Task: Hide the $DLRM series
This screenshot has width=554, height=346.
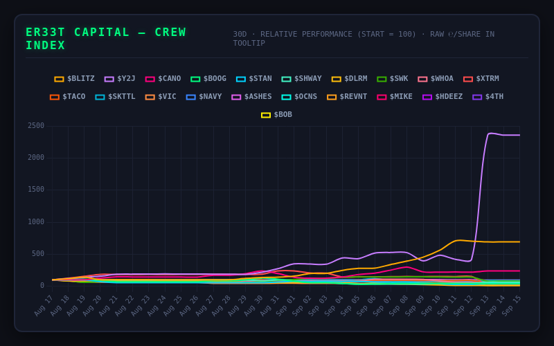Action: (349, 79)
